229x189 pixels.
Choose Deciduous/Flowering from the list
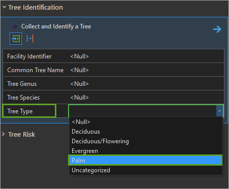tap(146, 141)
